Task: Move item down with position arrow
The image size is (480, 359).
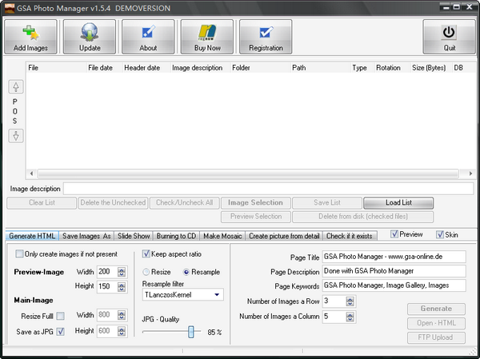Action: 14,136
